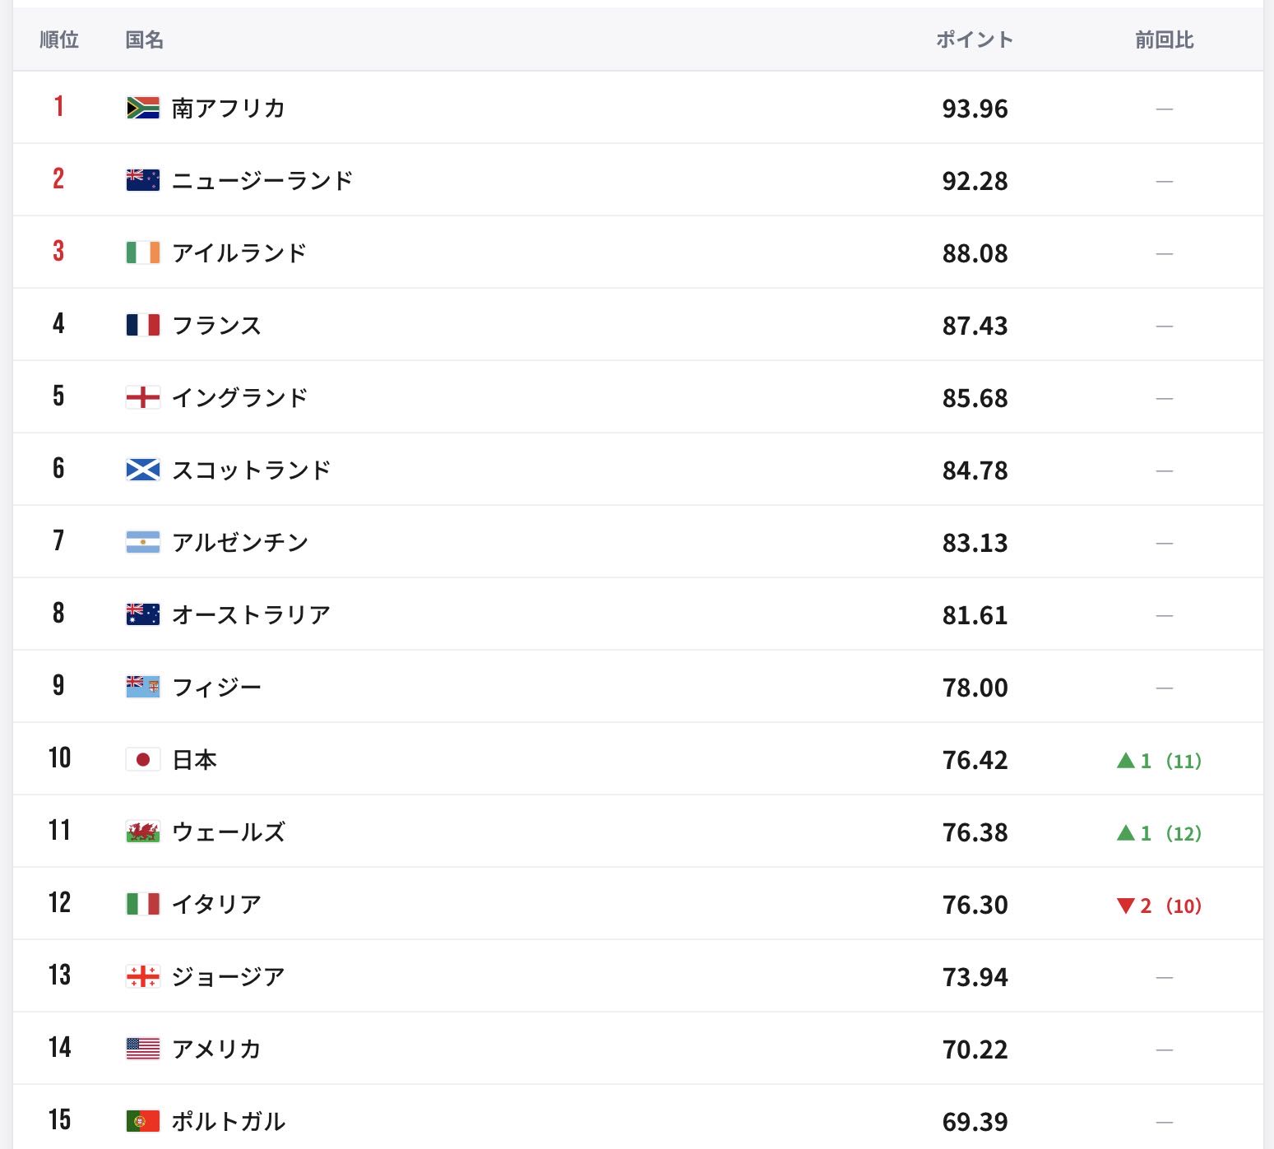Click the ポイント column header

tap(975, 39)
